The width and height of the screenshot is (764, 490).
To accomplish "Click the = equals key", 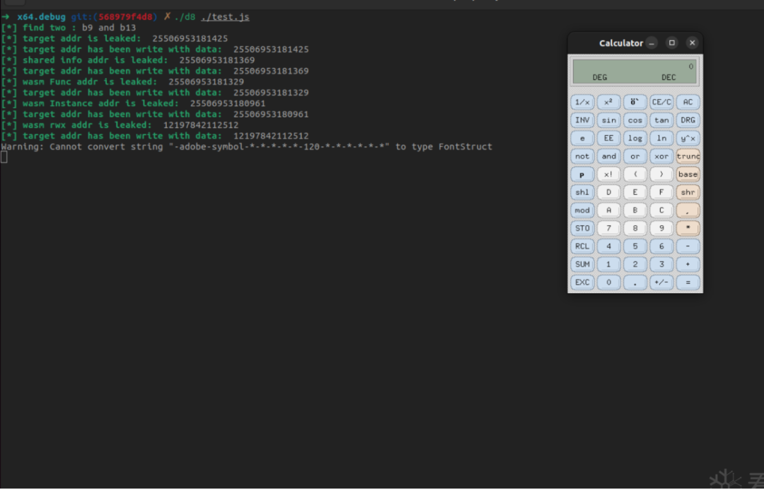I will coord(688,283).
